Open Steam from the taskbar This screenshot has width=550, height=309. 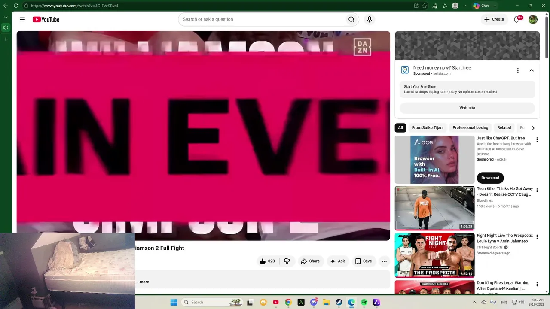point(339,302)
